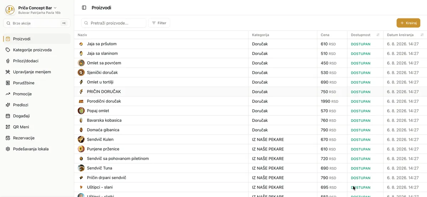Viewport: 427px width, 197px height.
Task: Open Porudžbine in the sidebar
Action: point(37,83)
